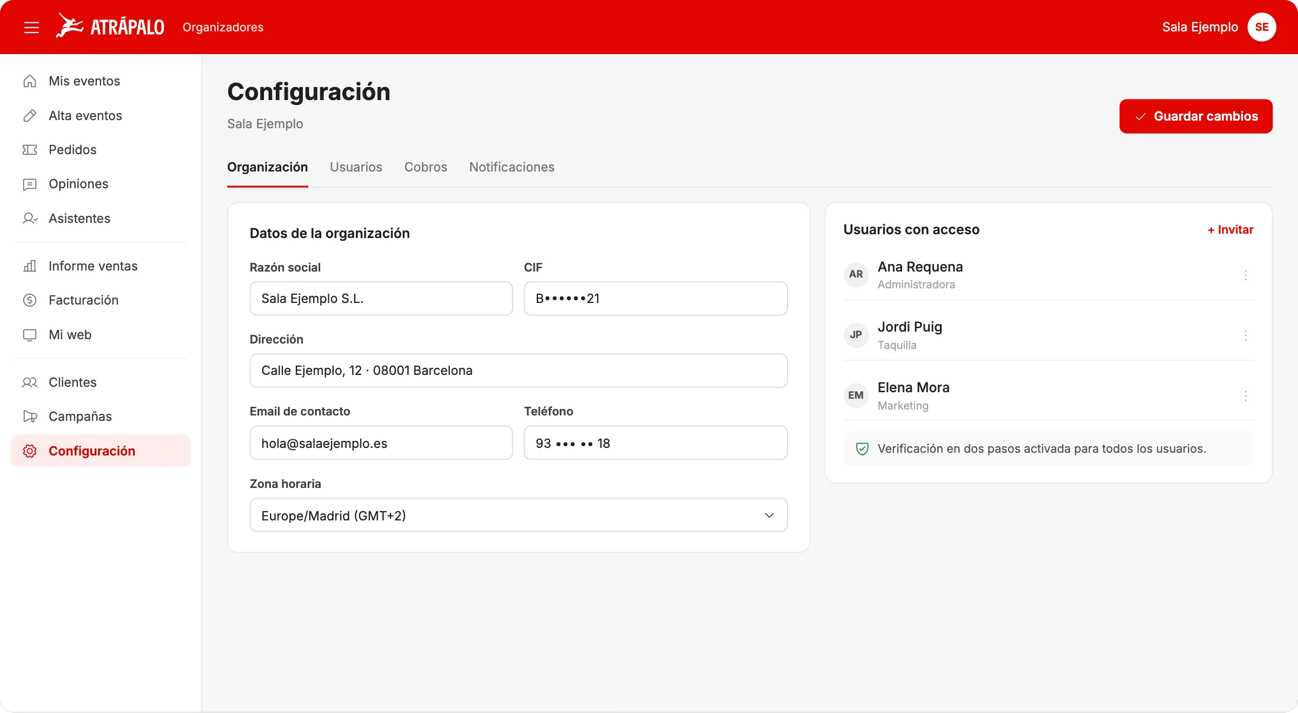Image resolution: width=1298 pixels, height=713 pixels.
Task: Open Organizadores in the header
Action: pos(223,27)
